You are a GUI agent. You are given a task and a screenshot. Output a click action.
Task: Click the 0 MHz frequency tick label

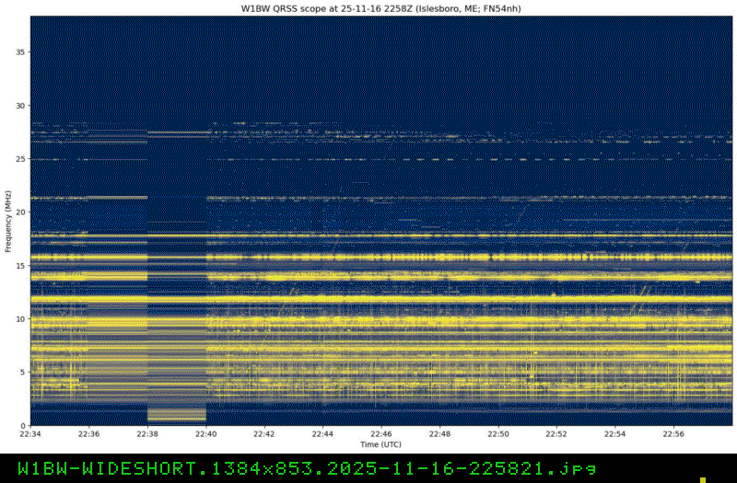pyautogui.click(x=22, y=426)
